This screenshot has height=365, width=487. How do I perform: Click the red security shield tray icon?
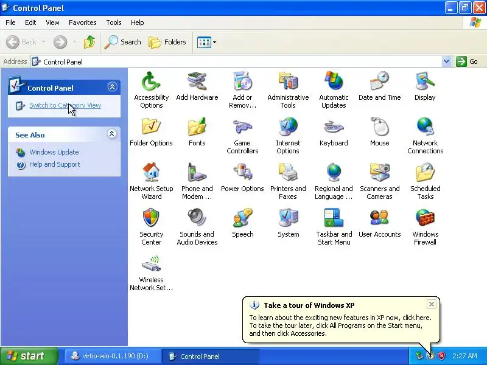[x=441, y=356]
